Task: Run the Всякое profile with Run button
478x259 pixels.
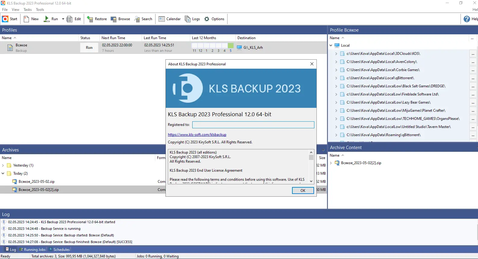Action: tap(89, 48)
